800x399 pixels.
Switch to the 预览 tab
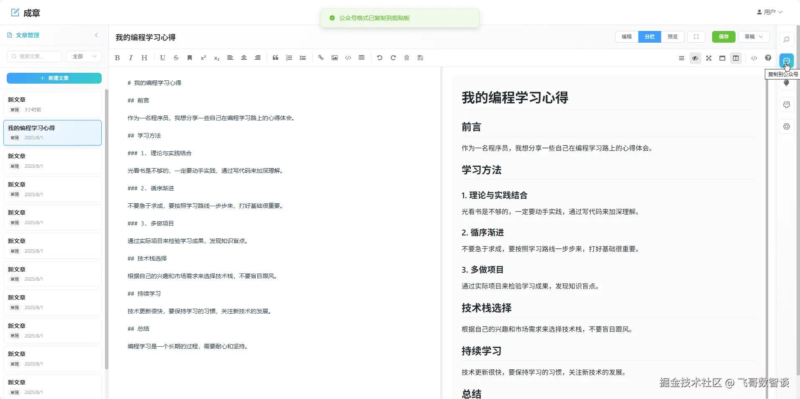[x=672, y=37]
